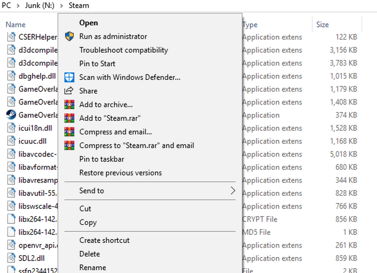377x273 pixels.
Task: Choose Rename in the context menu
Action: point(92,267)
